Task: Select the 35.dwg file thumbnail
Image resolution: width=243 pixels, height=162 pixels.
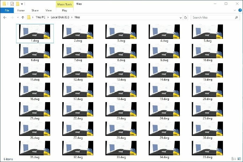Action: (207, 148)
